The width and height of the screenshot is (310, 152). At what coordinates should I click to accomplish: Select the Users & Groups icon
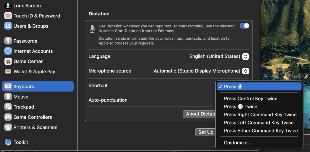pos(8,26)
